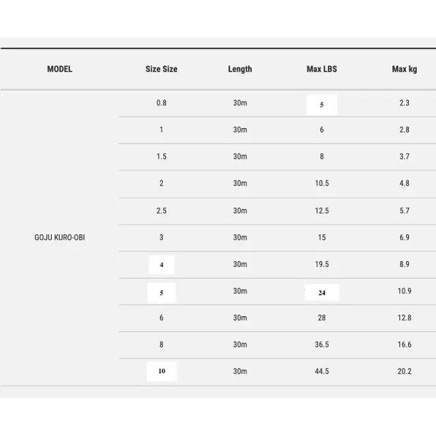The width and height of the screenshot is (436, 436).
Task: Select the GOJU KURO-OBI model cell
Action: click(59, 238)
